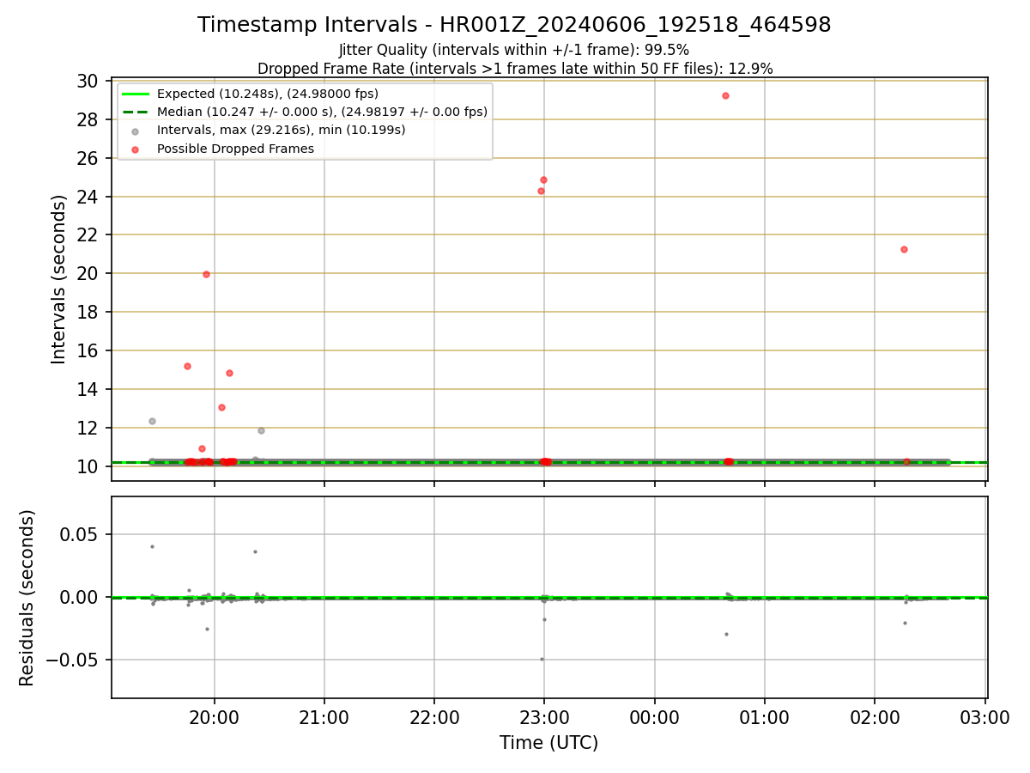Select the residual point near −0.03 before 01:00
The image size is (1030, 773).
(x=726, y=634)
